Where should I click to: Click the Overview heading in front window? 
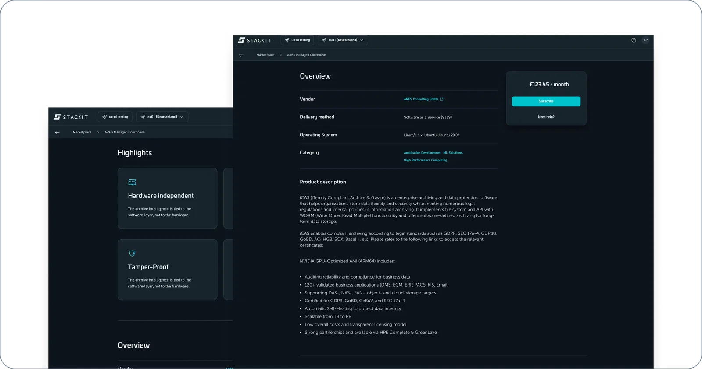tap(315, 76)
